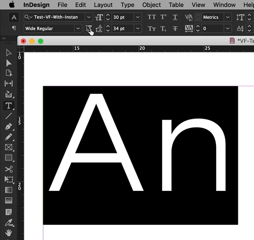Open the Object menu
Viewport: 254px width, 240px height.
coord(151,5)
